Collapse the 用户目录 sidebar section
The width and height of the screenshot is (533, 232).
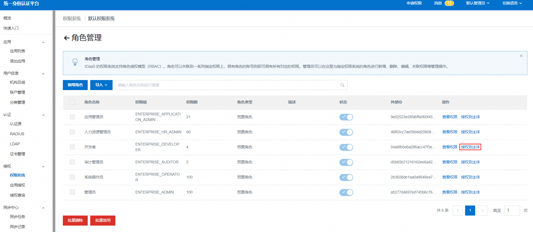[43, 74]
